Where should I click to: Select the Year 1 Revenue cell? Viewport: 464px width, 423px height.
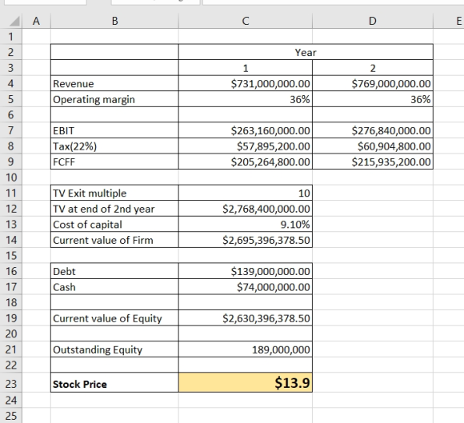coord(246,83)
